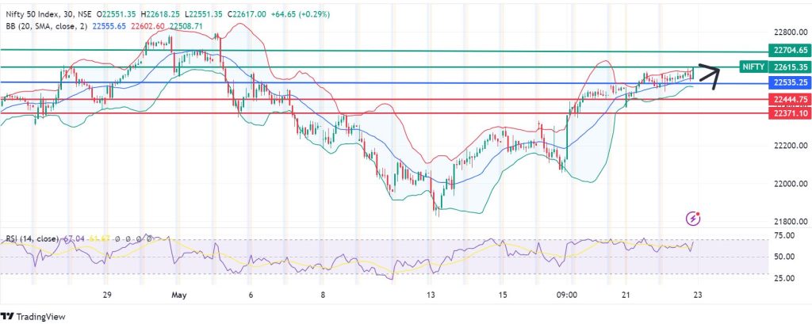The width and height of the screenshot is (812, 324).
Task: Click the 8 date on time axis
Action: click(323, 295)
